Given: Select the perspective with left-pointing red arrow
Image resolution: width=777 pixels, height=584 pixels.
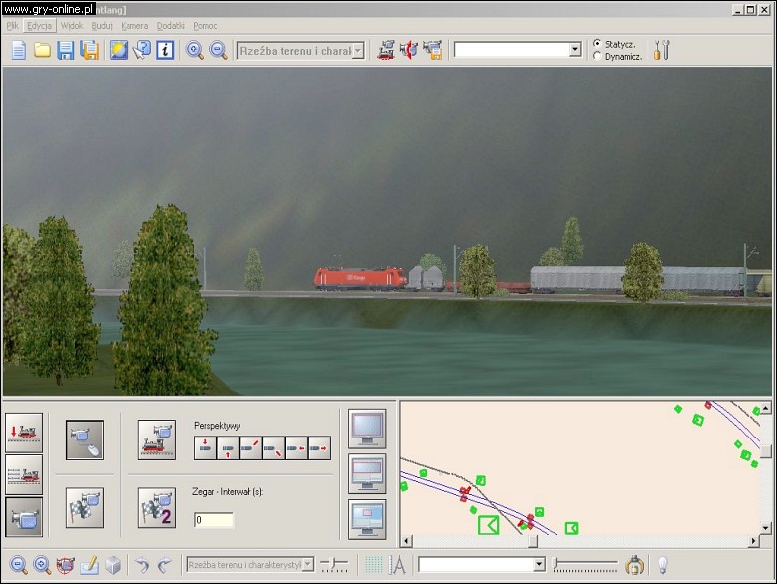Looking at the screenshot, I should (296, 448).
